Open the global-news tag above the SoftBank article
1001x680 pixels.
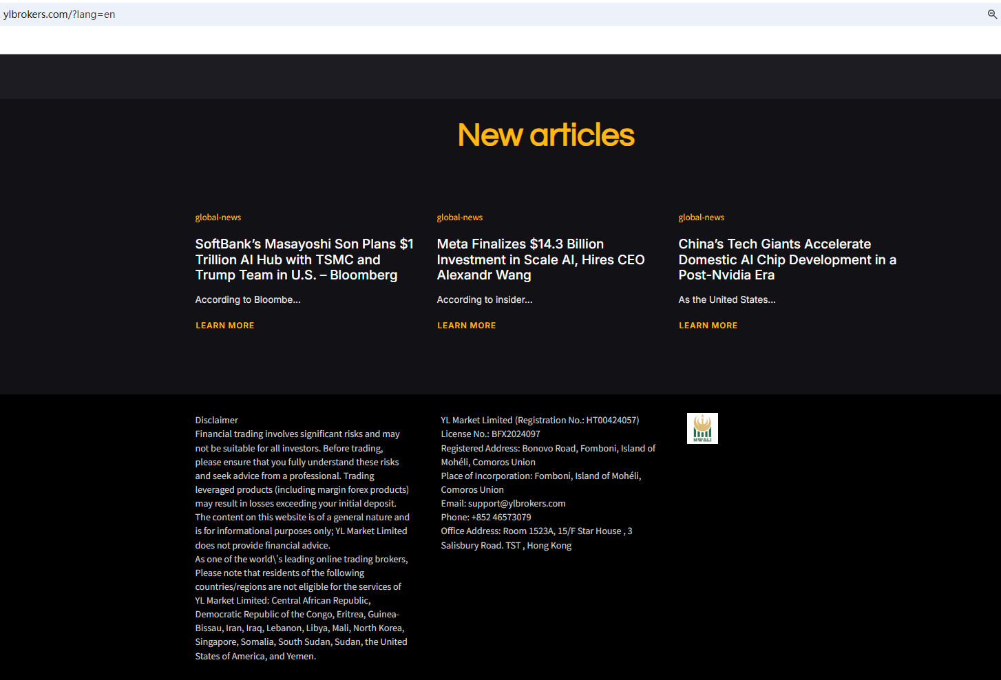(218, 217)
